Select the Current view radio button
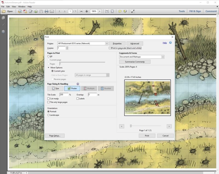This screenshot has width=219, height=174. click(x=52, y=71)
